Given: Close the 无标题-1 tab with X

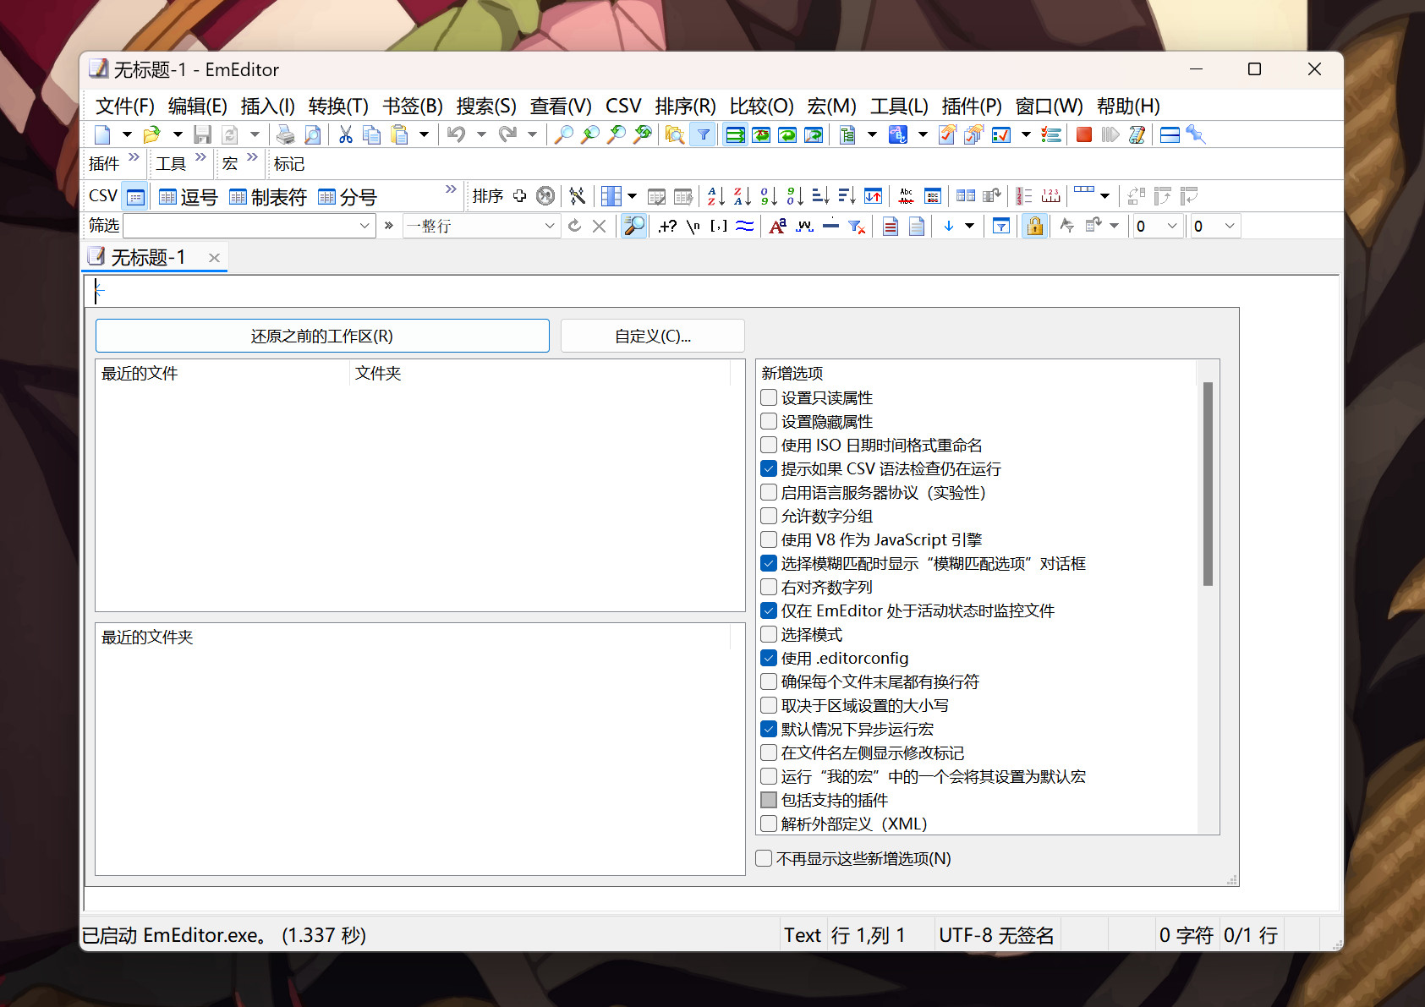Looking at the screenshot, I should [215, 258].
